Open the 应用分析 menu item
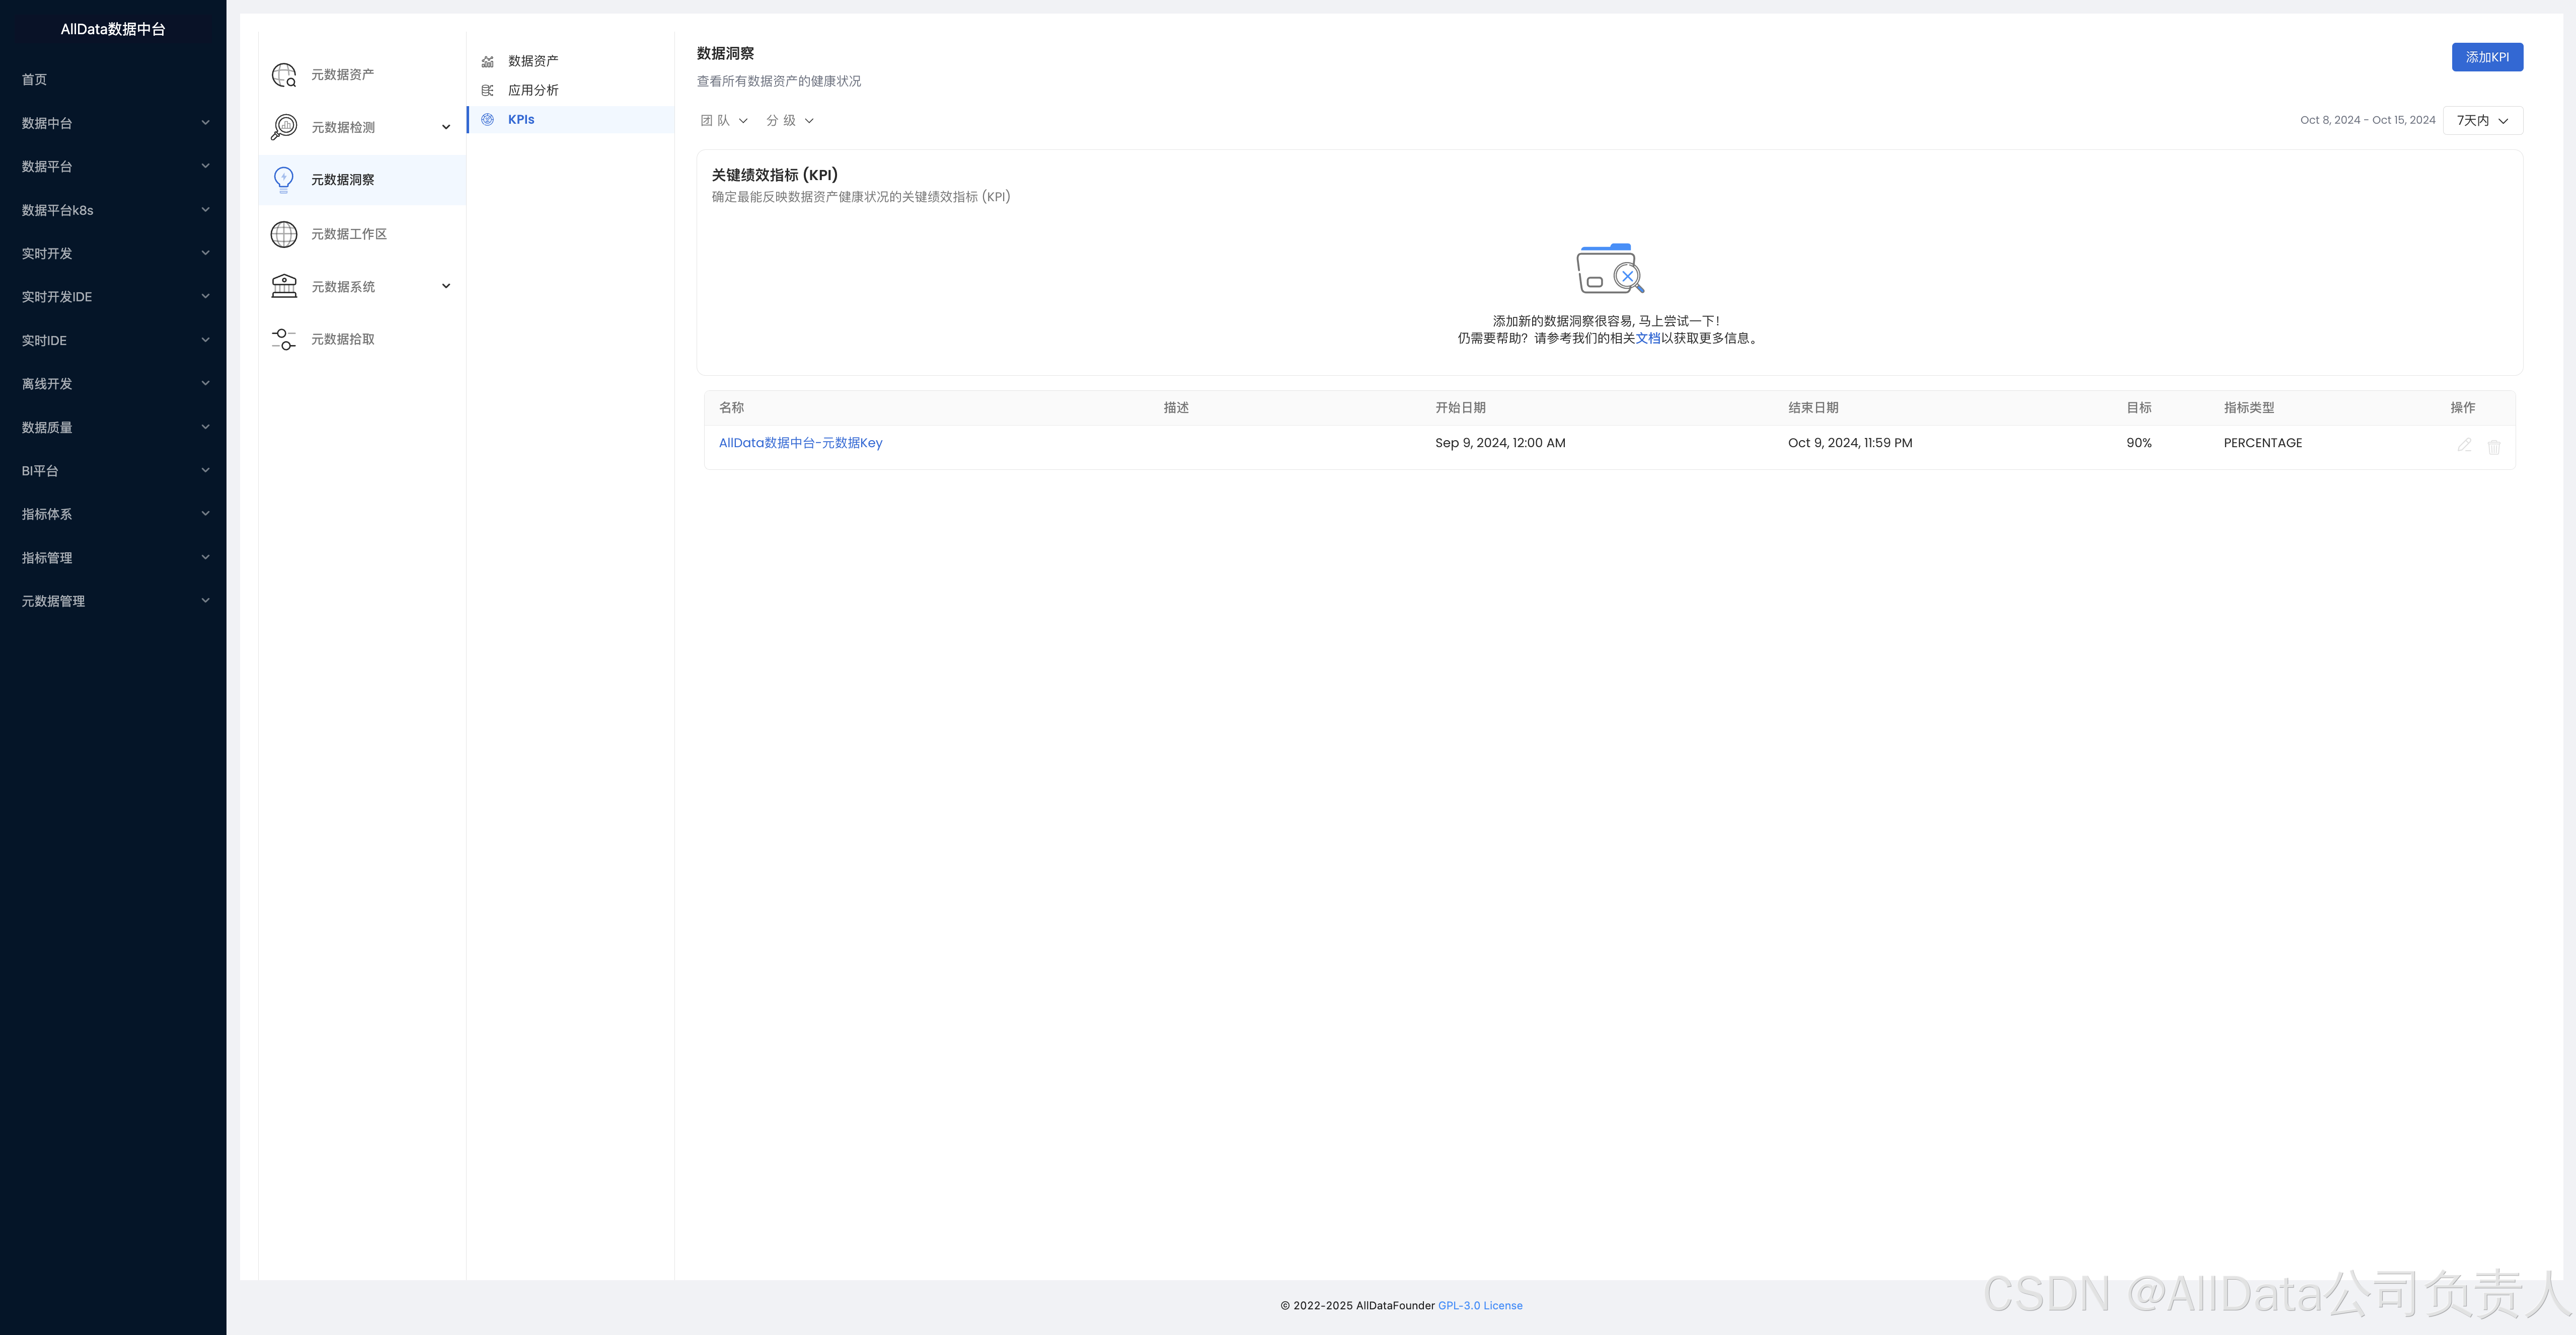Image resolution: width=2576 pixels, height=1335 pixels. point(533,91)
